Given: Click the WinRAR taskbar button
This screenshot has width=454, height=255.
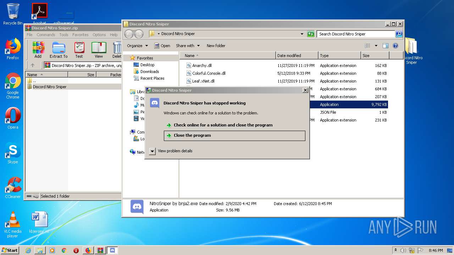Looking at the screenshot, I should pyautogui.click(x=100, y=250).
